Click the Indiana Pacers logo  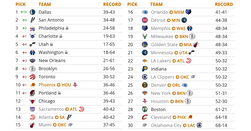click(145, 69)
